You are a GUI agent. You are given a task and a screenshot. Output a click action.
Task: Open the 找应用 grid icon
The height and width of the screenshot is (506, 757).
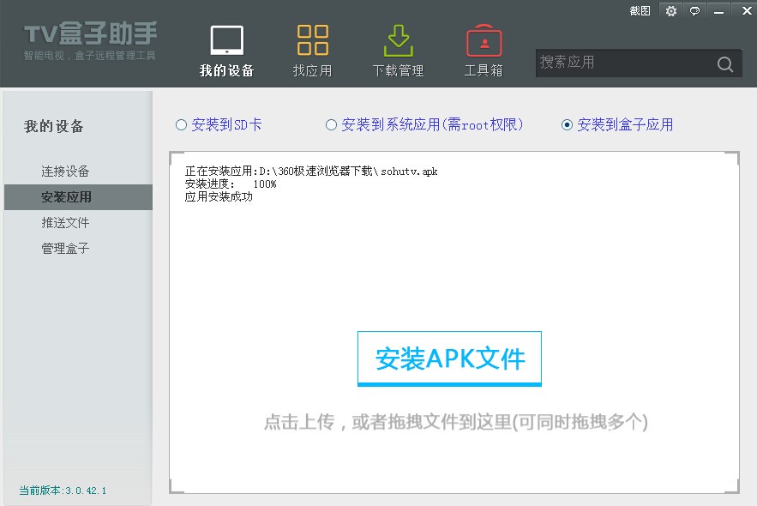pos(312,51)
